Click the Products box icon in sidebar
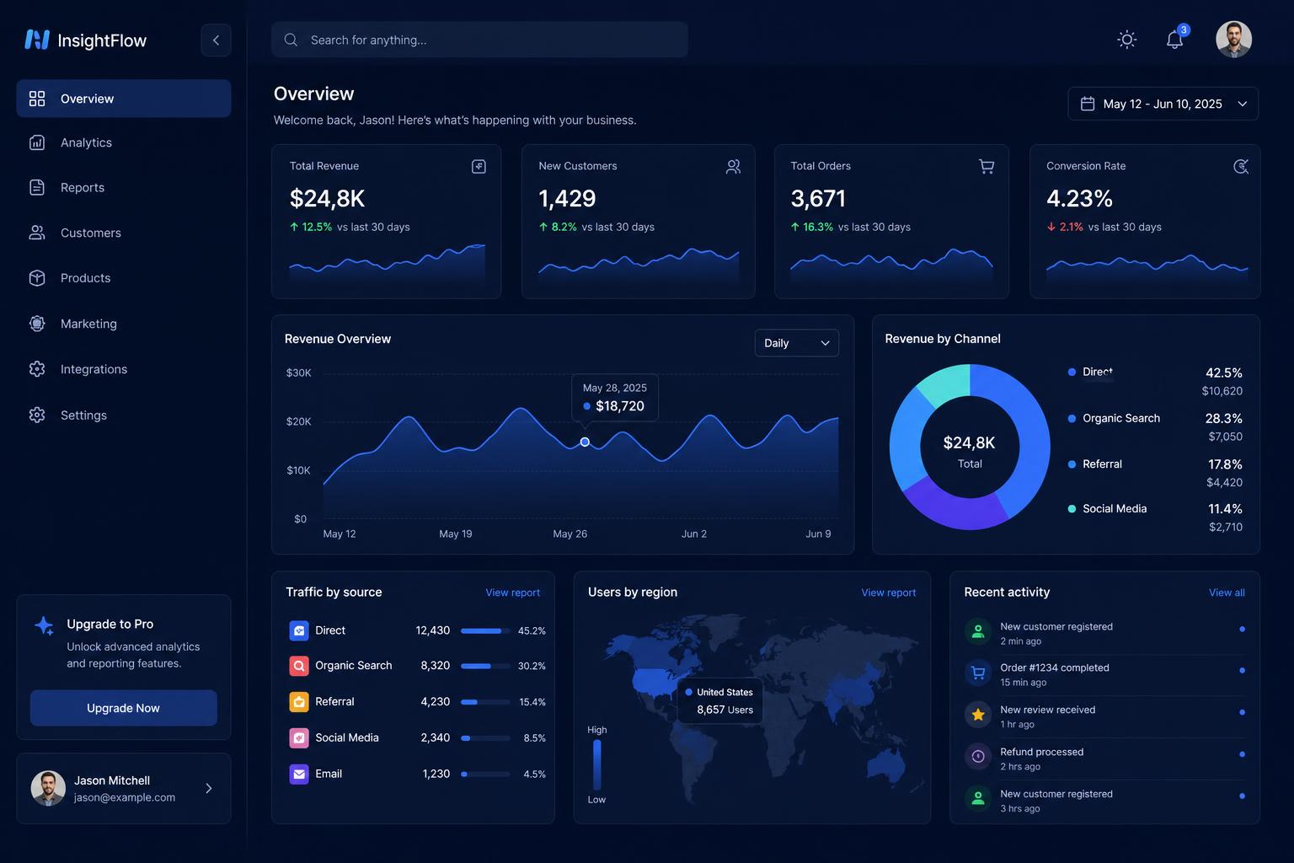Viewport: 1294px width, 863px height. tap(37, 278)
